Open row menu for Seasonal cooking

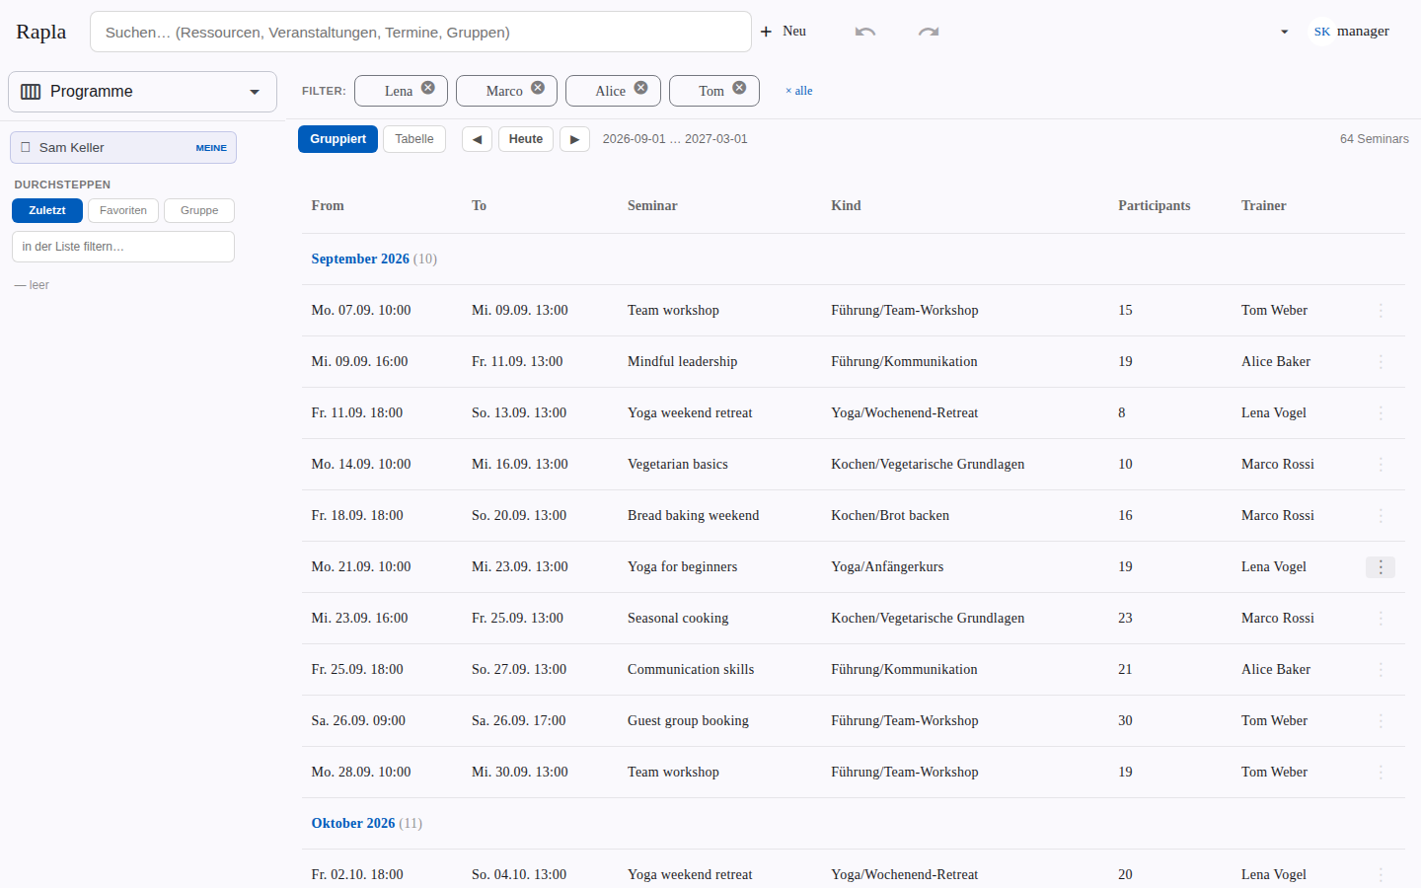[1381, 618]
